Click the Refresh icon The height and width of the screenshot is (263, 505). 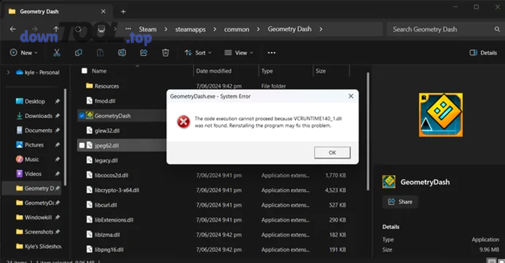point(78,29)
